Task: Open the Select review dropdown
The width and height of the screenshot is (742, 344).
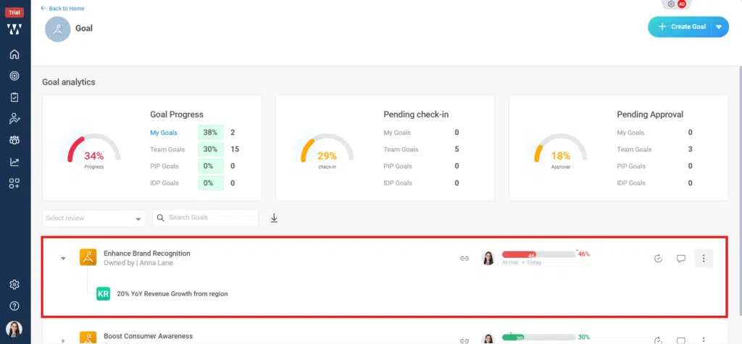Action: point(94,219)
